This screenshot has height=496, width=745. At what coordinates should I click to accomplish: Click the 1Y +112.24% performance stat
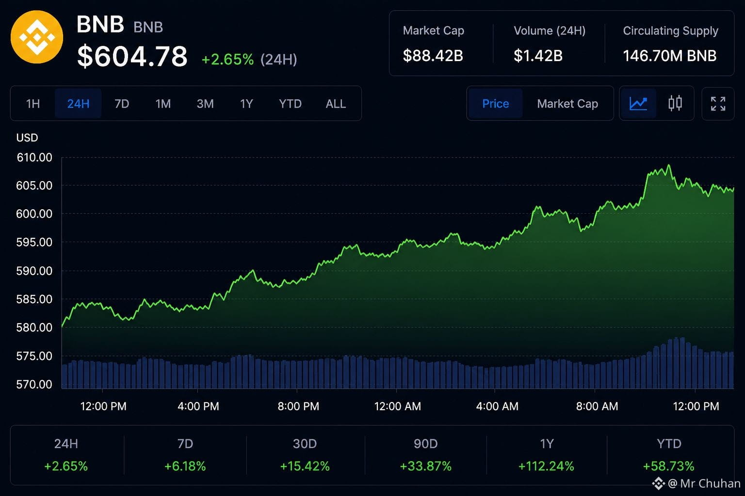(546, 455)
